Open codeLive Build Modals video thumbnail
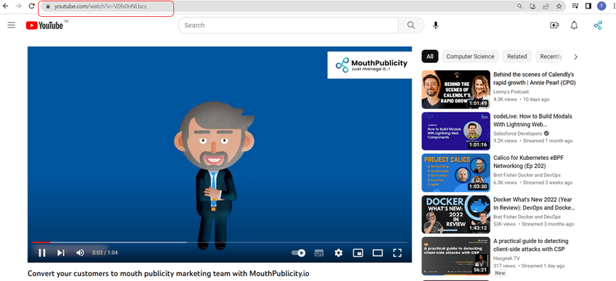The width and height of the screenshot is (616, 281). coord(456,131)
